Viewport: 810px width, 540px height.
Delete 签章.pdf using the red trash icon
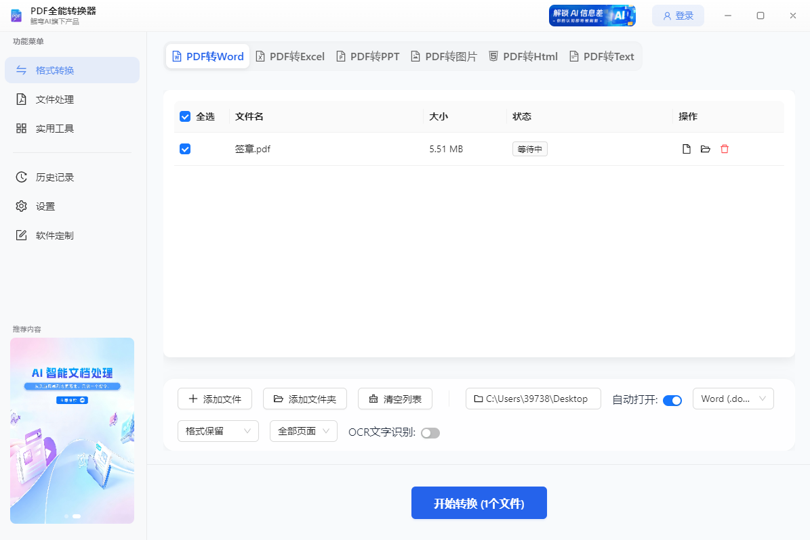(x=724, y=148)
